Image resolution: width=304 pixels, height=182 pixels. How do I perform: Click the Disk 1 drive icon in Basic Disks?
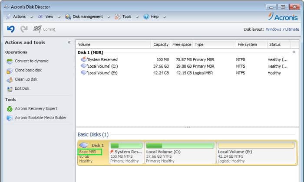84,145
